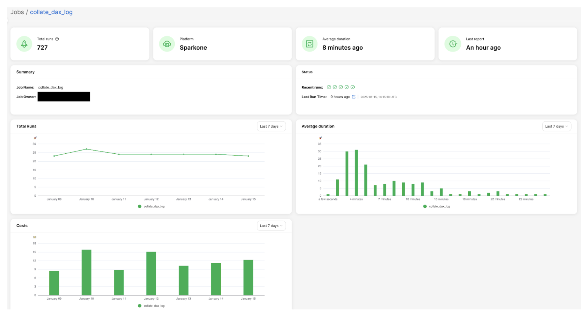Click the Last report clock icon
Screen dimensions: 586x315
coord(452,44)
